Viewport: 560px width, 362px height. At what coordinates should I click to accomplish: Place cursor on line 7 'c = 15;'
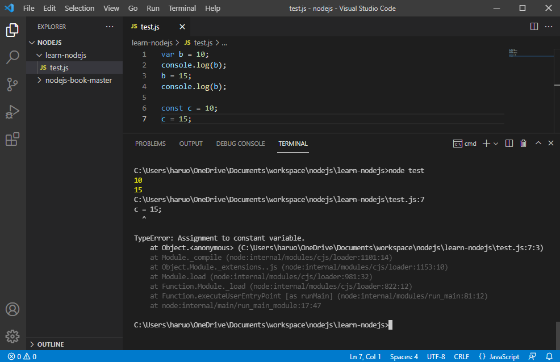coord(176,119)
